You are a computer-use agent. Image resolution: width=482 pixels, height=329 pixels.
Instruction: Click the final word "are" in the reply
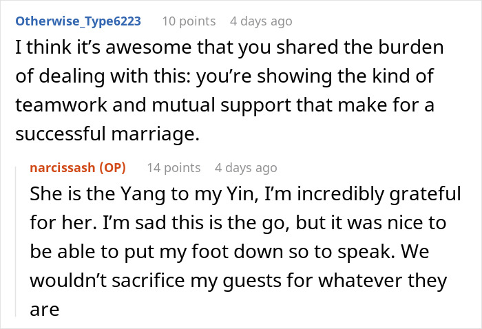[x=45, y=310]
